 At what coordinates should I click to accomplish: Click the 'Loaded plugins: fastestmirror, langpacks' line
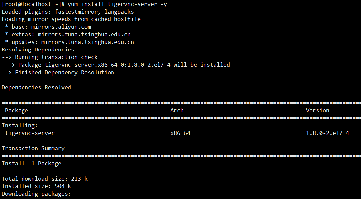coord(68,12)
